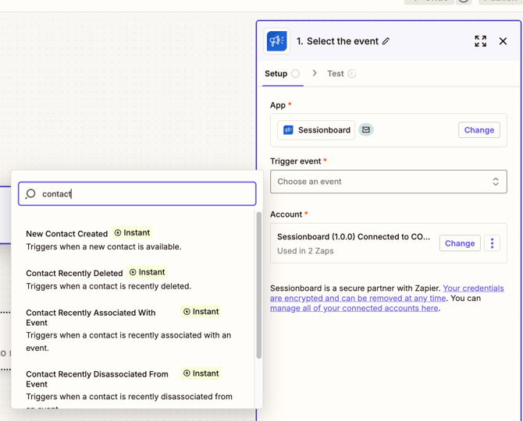
Task: Click the Sessionboard (1.0.0) Connected account text
Action: tap(354, 237)
